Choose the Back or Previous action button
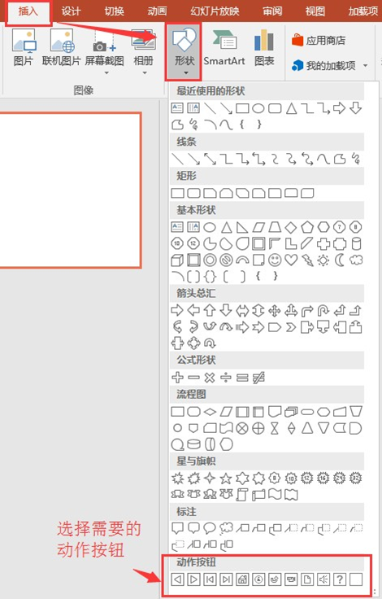Image resolution: width=382 pixels, height=599 pixels. pyautogui.click(x=177, y=579)
